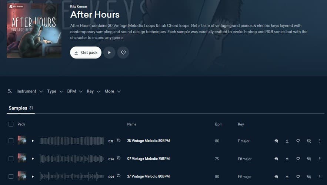Click waveform of 25 Vintage Melodic 80BPM
This screenshot has height=185, width=327.
click(x=72, y=141)
